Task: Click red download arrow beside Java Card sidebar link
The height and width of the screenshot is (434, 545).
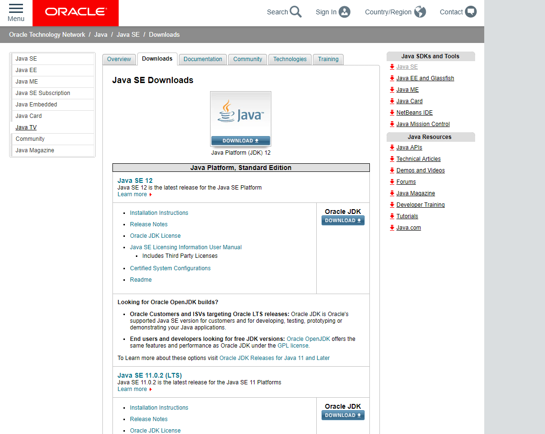Action: [392, 101]
